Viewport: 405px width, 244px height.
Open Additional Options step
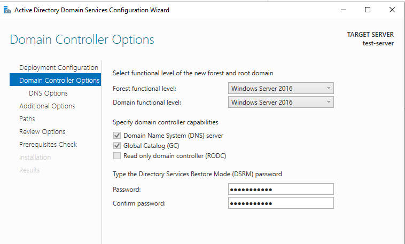(47, 106)
